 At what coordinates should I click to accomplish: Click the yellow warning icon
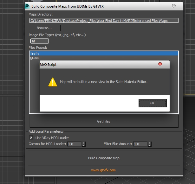pos(53,82)
